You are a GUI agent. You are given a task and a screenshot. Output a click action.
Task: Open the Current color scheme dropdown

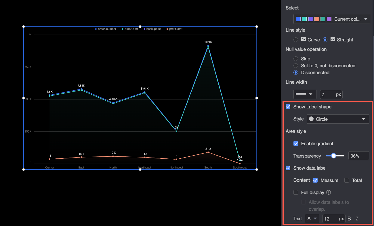coord(332,19)
